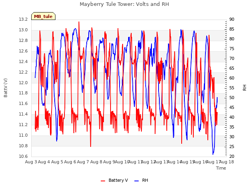The height and width of the screenshot is (188, 250).
Task: Click the BattV (V) axis label
Action: click(5, 88)
